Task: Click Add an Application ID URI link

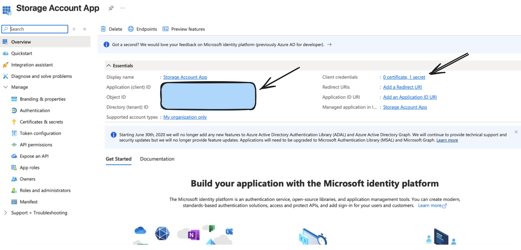Action: (x=410, y=97)
